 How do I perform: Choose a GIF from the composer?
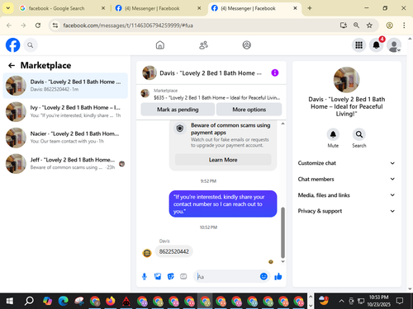tap(183, 277)
